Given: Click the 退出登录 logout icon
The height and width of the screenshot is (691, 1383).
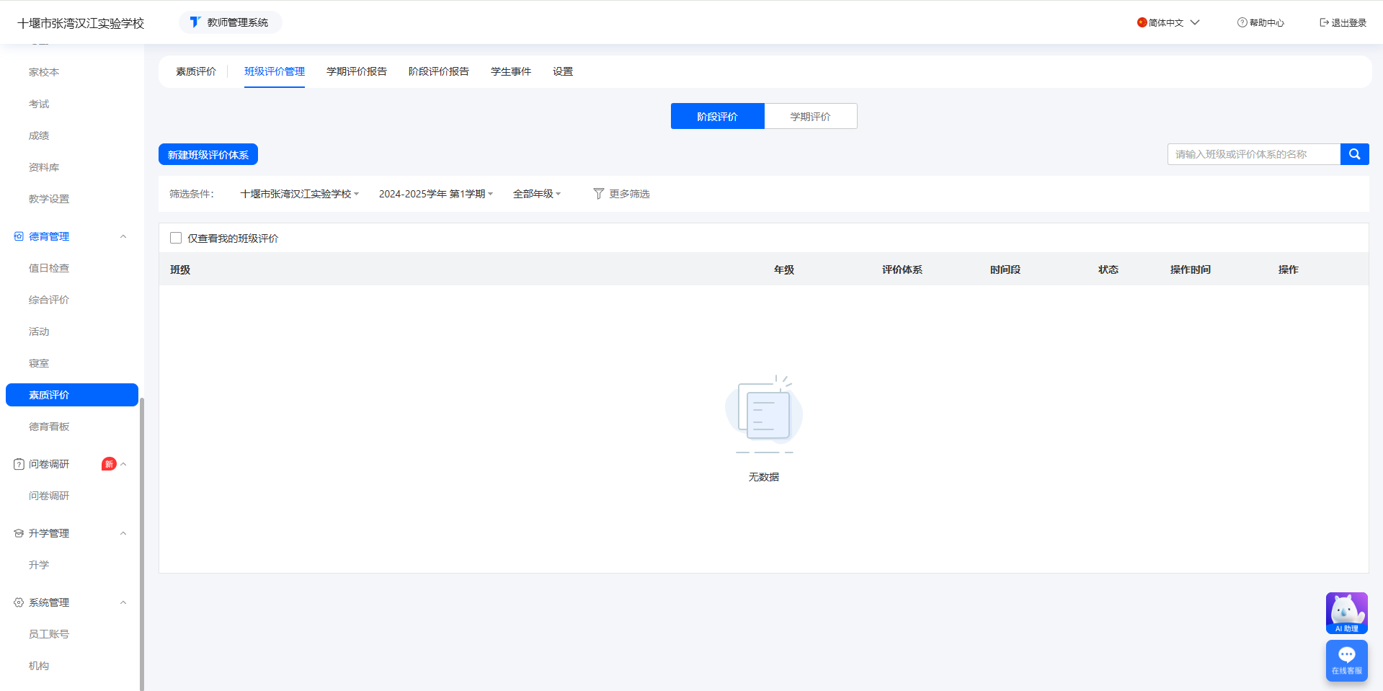Looking at the screenshot, I should point(1324,22).
